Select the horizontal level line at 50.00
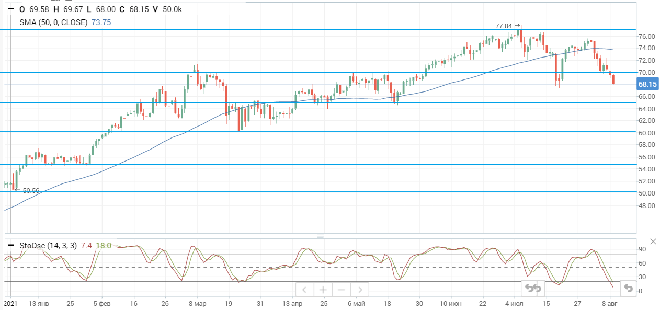 (x=317, y=192)
